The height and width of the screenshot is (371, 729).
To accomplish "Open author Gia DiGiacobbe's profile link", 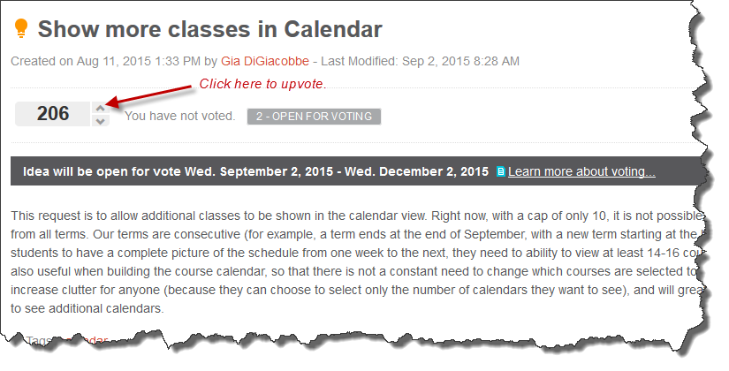I will pyautogui.click(x=264, y=61).
